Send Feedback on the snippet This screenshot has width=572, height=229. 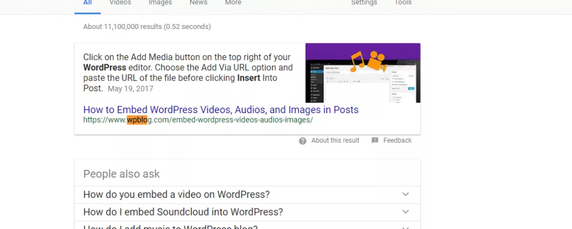click(397, 140)
